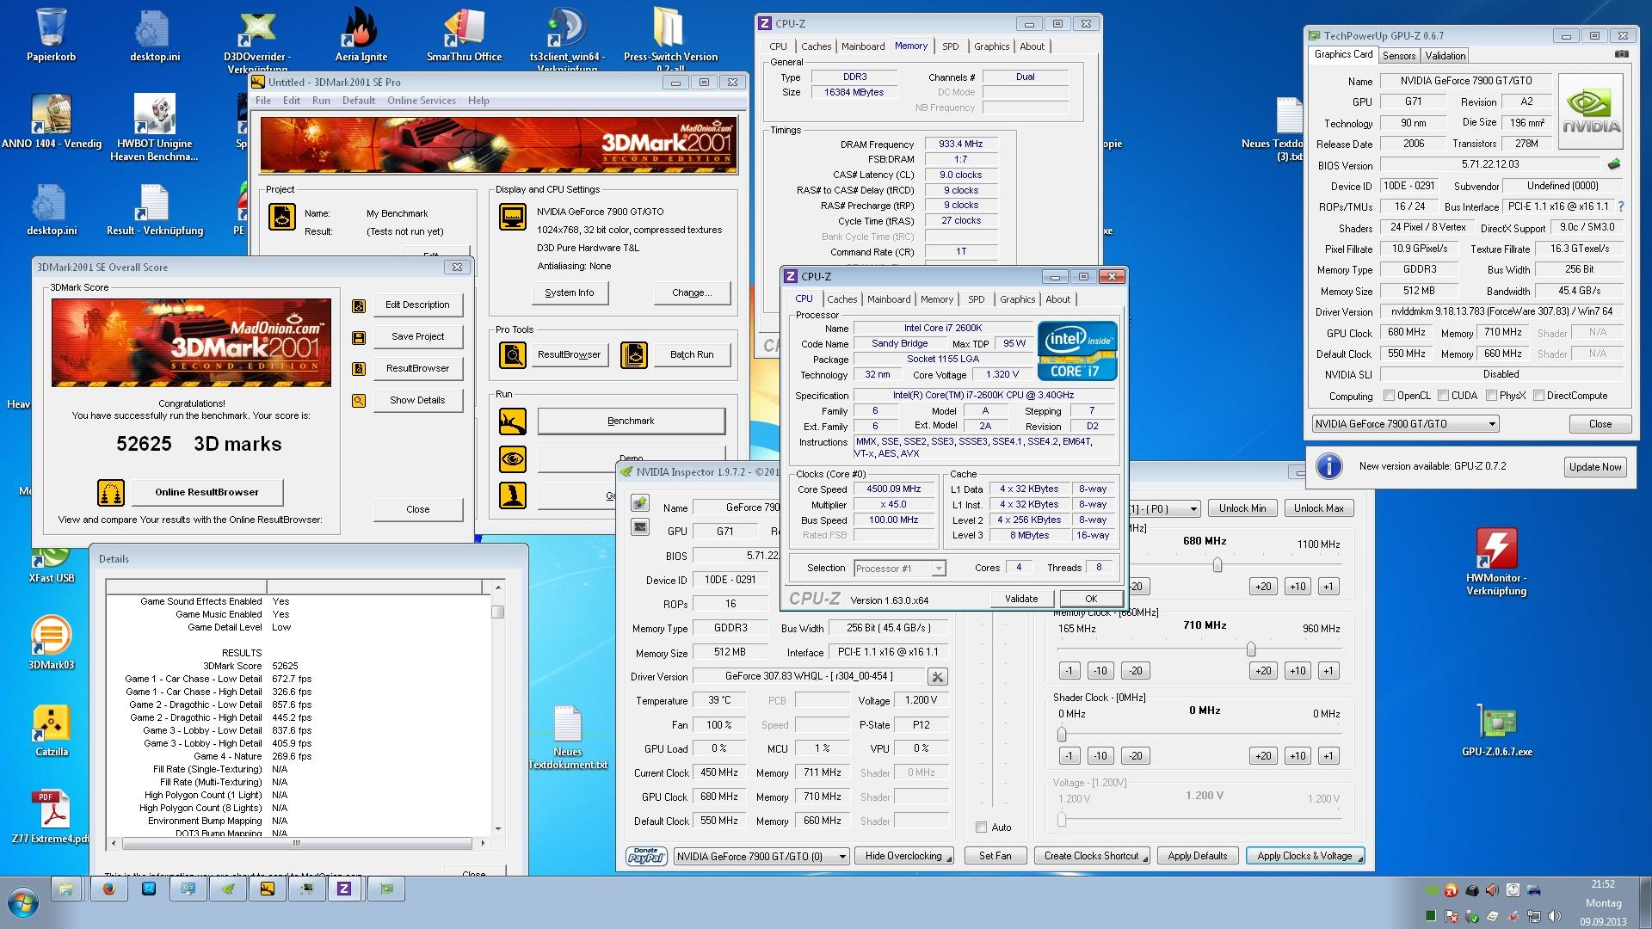Open the HWMonitor shortcut on the desktop
This screenshot has width=1652, height=929.
coord(1496,561)
